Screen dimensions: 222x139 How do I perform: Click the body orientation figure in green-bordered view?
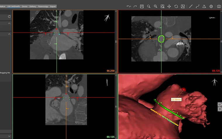click(x=107, y=83)
